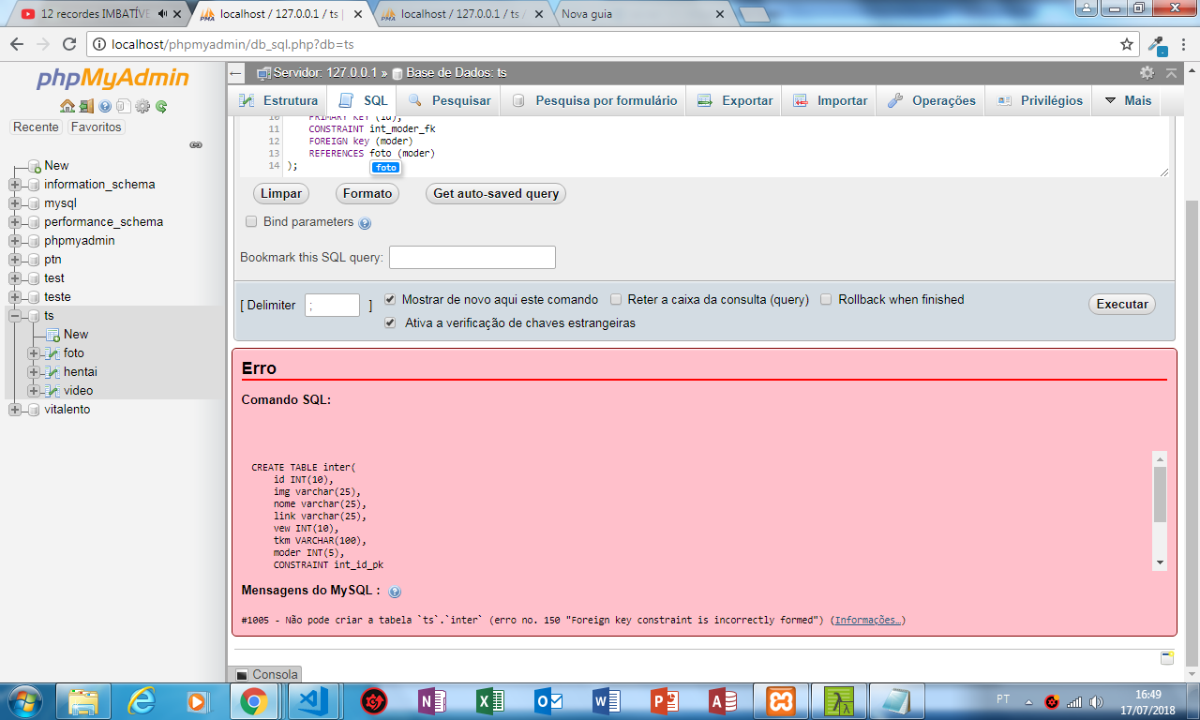The height and width of the screenshot is (720, 1200).
Task: Run the query with Executar
Action: point(1122,304)
